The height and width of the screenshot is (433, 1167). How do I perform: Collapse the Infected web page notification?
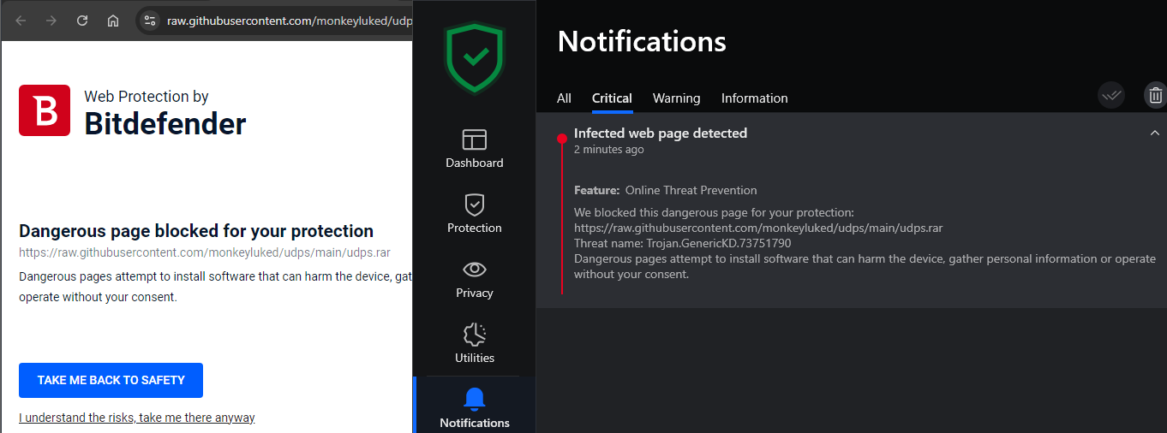[1154, 133]
